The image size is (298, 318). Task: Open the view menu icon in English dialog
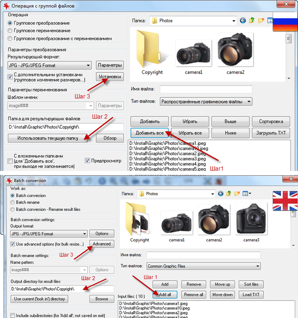click(247, 194)
